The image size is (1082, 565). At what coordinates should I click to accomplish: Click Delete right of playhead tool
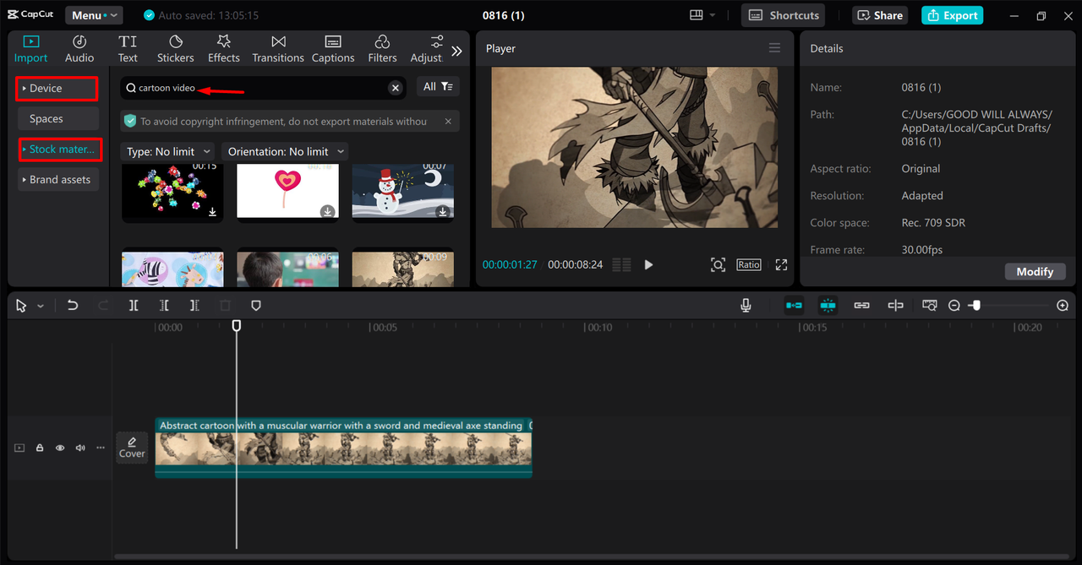click(194, 306)
